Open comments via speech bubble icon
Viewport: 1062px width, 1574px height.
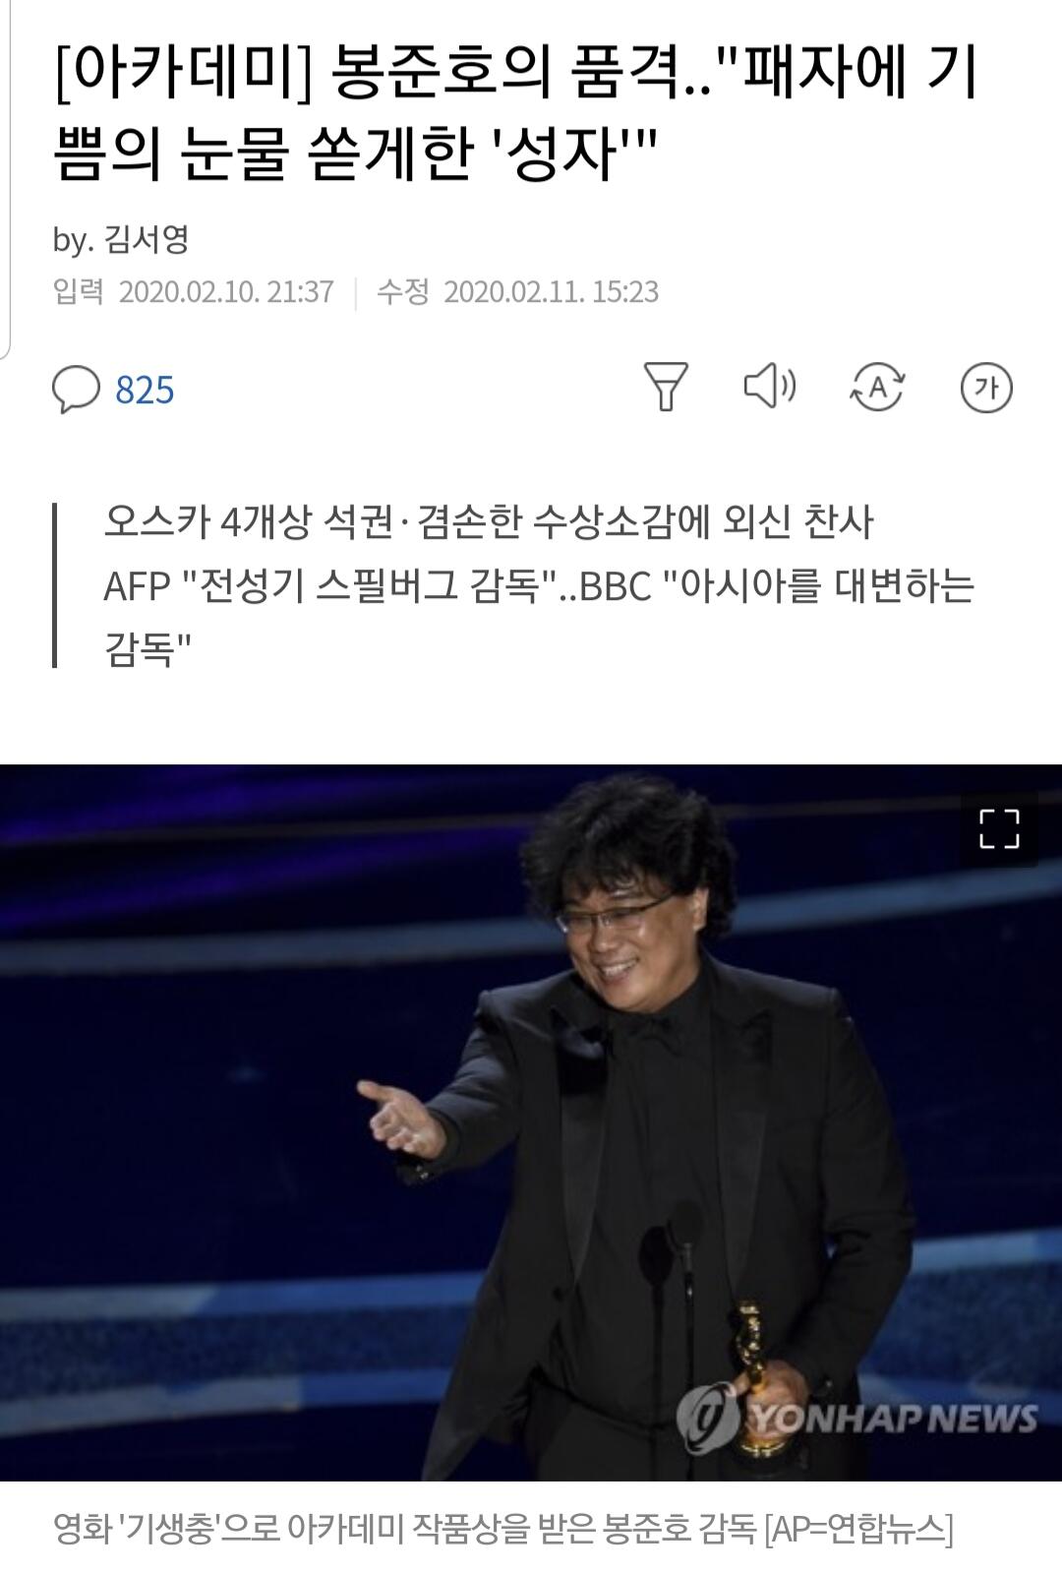coord(76,390)
